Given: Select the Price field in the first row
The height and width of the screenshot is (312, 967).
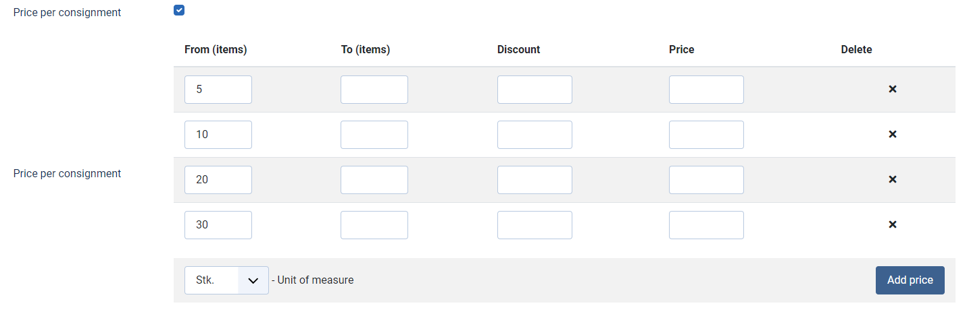Looking at the screenshot, I should pyautogui.click(x=706, y=90).
